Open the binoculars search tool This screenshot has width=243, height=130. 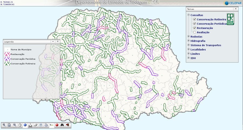point(62,125)
